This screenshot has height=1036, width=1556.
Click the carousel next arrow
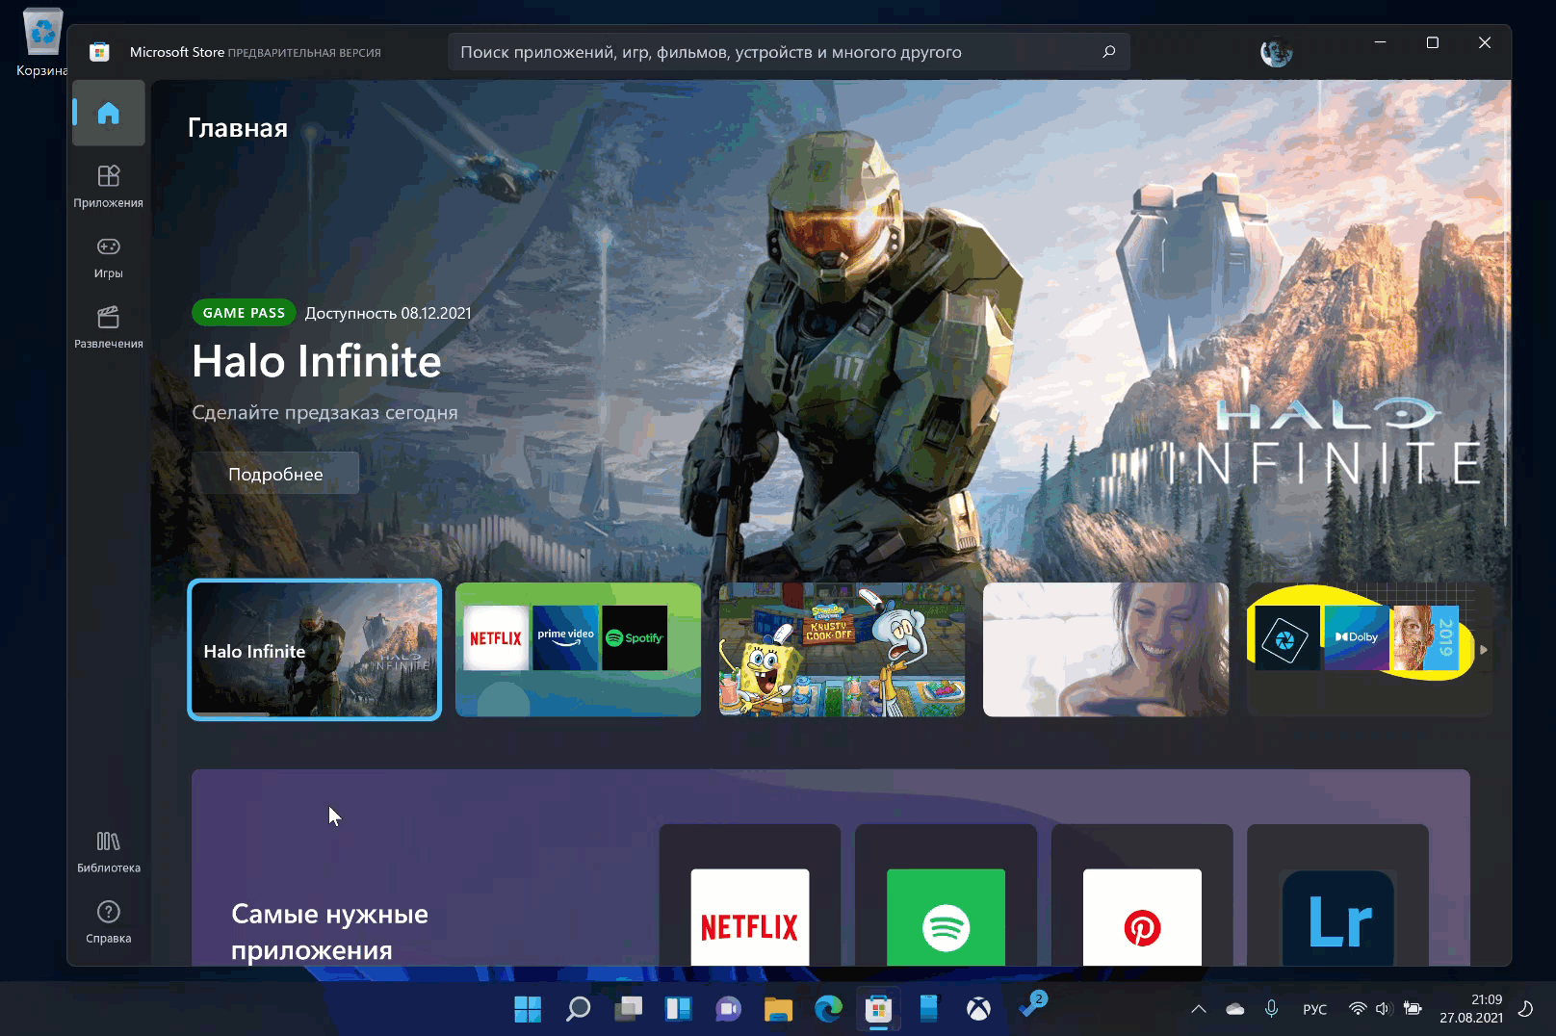coord(1484,650)
